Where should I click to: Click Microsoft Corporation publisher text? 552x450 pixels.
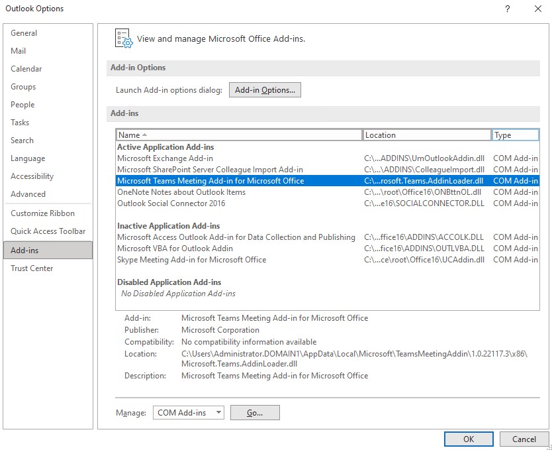(220, 330)
